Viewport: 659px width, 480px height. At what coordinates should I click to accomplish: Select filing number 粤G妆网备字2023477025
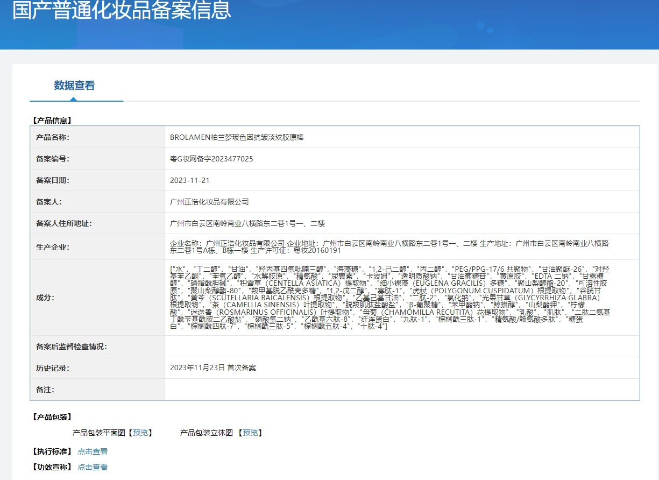(211, 159)
